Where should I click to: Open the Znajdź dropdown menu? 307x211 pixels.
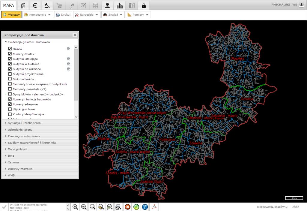113,15
